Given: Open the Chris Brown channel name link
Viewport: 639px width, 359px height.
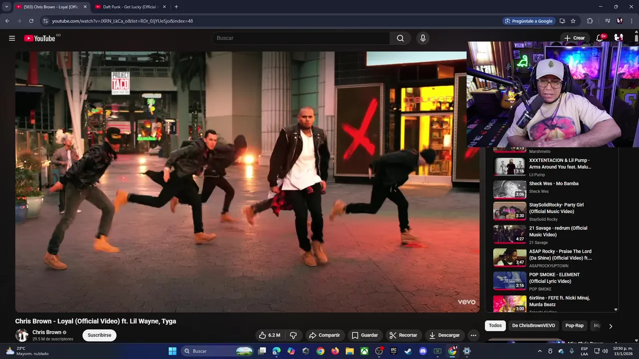Looking at the screenshot, I should tap(47, 332).
